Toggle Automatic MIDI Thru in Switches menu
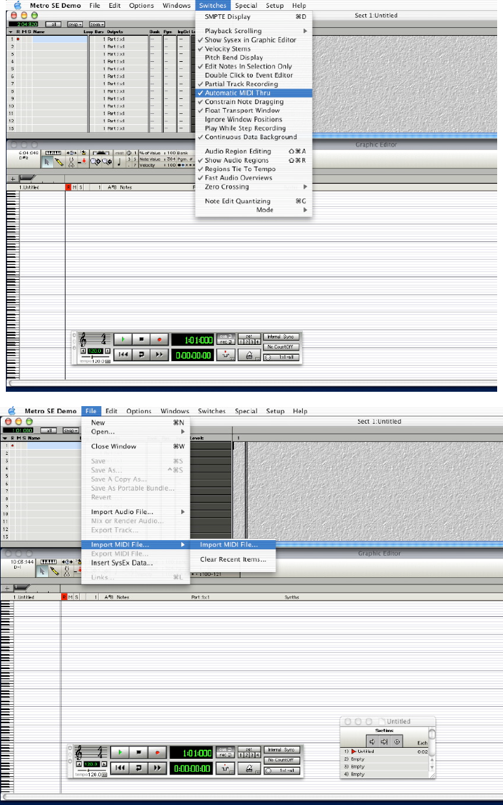The image size is (503, 805). [x=253, y=93]
